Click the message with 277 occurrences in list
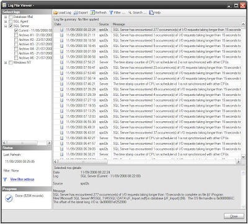 point(177,30)
